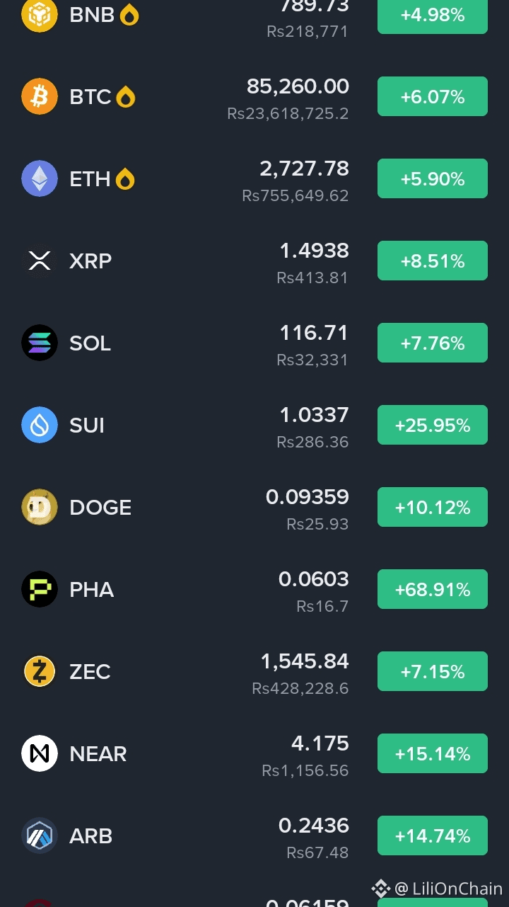Tap the Solana logo icon
The height and width of the screenshot is (907, 509).
pos(40,343)
